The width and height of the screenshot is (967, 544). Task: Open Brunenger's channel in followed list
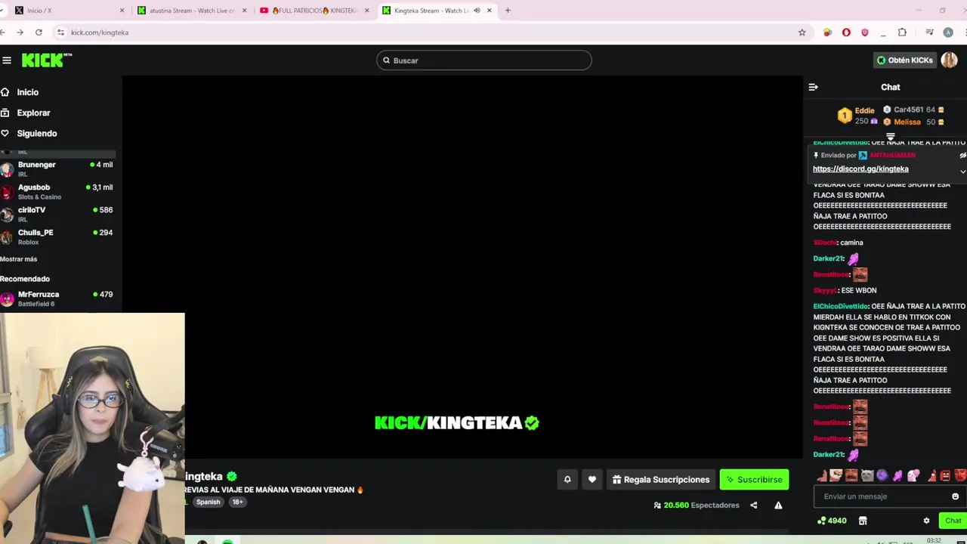57,168
